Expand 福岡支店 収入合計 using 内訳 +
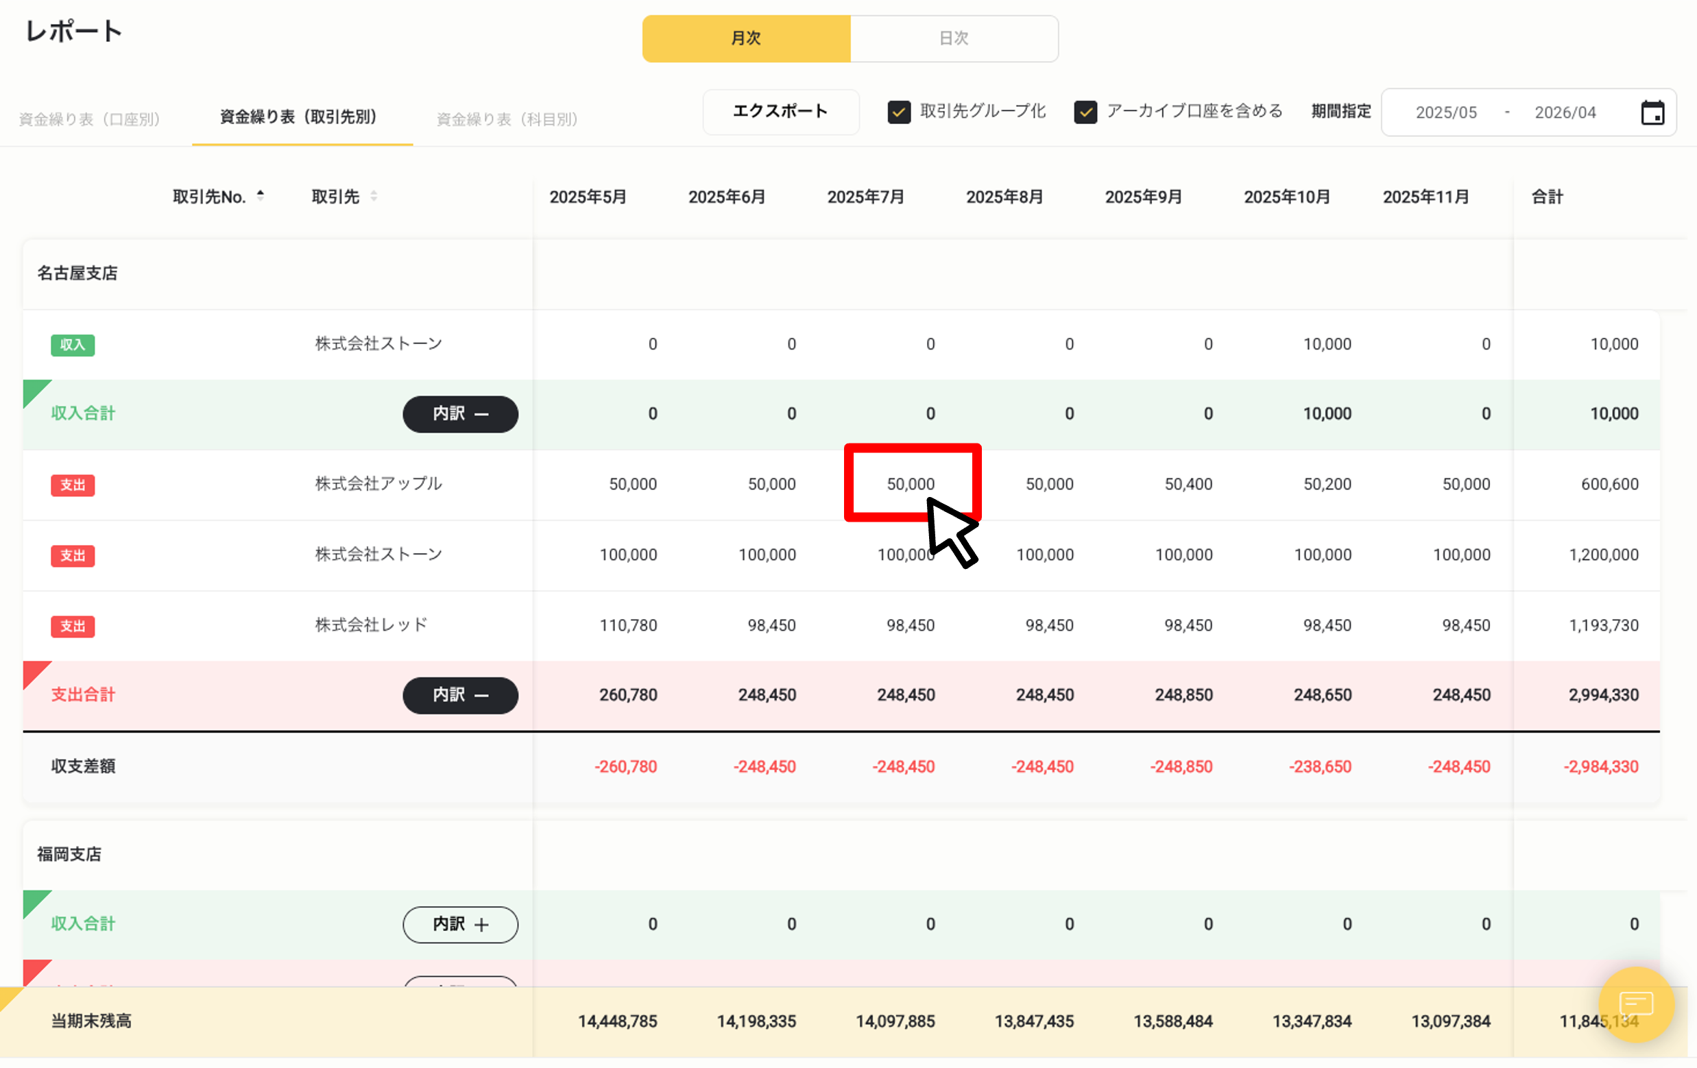1697x1068 pixels. click(460, 924)
